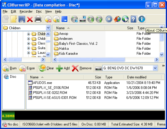Open help via question mark icon

(133, 19)
